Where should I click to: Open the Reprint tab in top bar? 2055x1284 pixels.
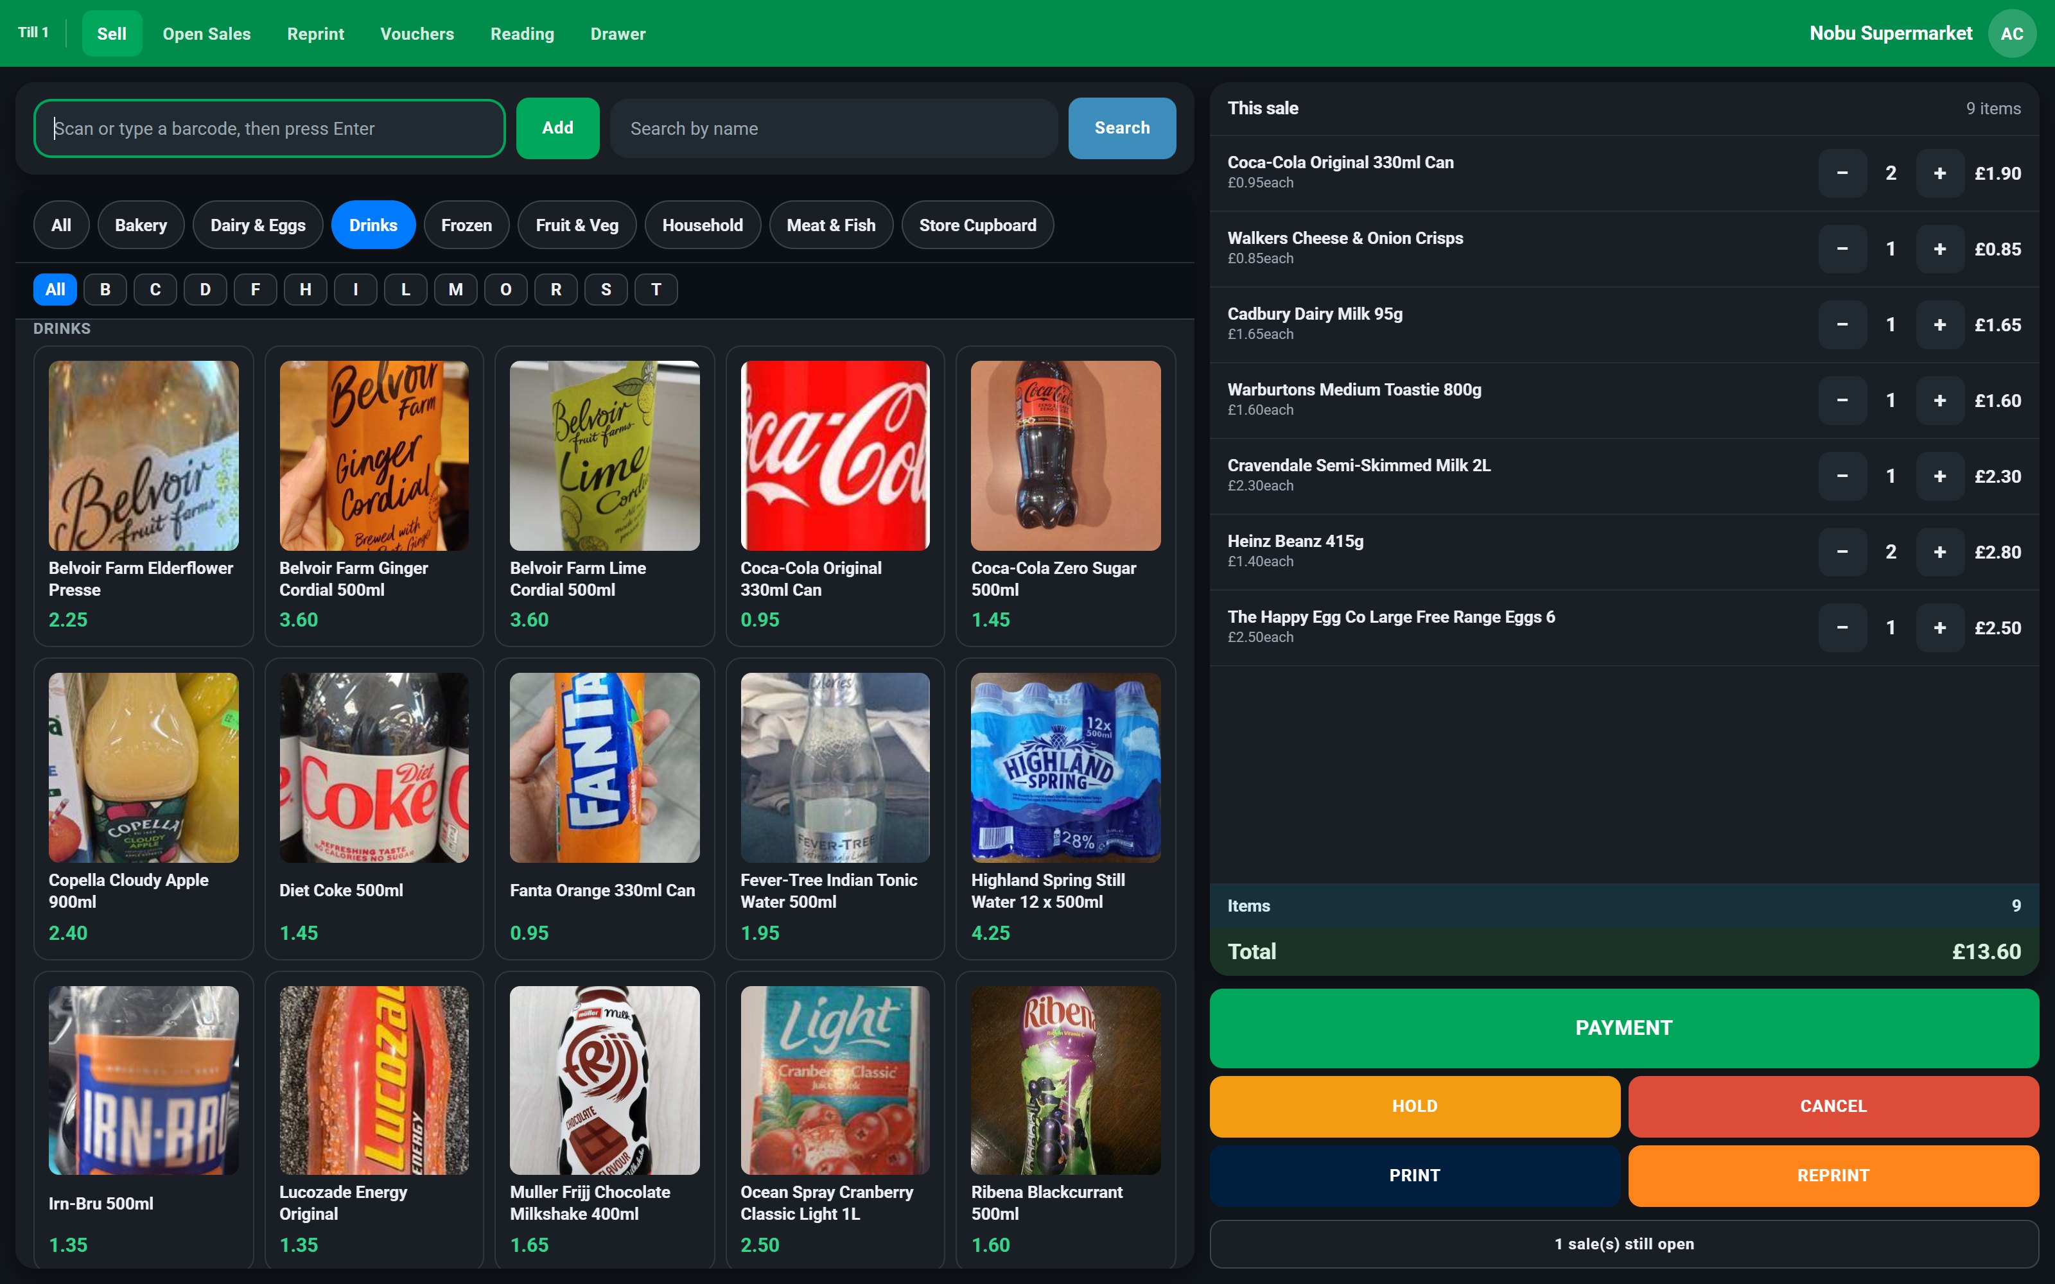(315, 33)
